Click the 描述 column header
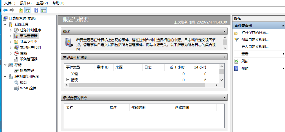Viewport: 285px width, 132px height. [x=119, y=108]
